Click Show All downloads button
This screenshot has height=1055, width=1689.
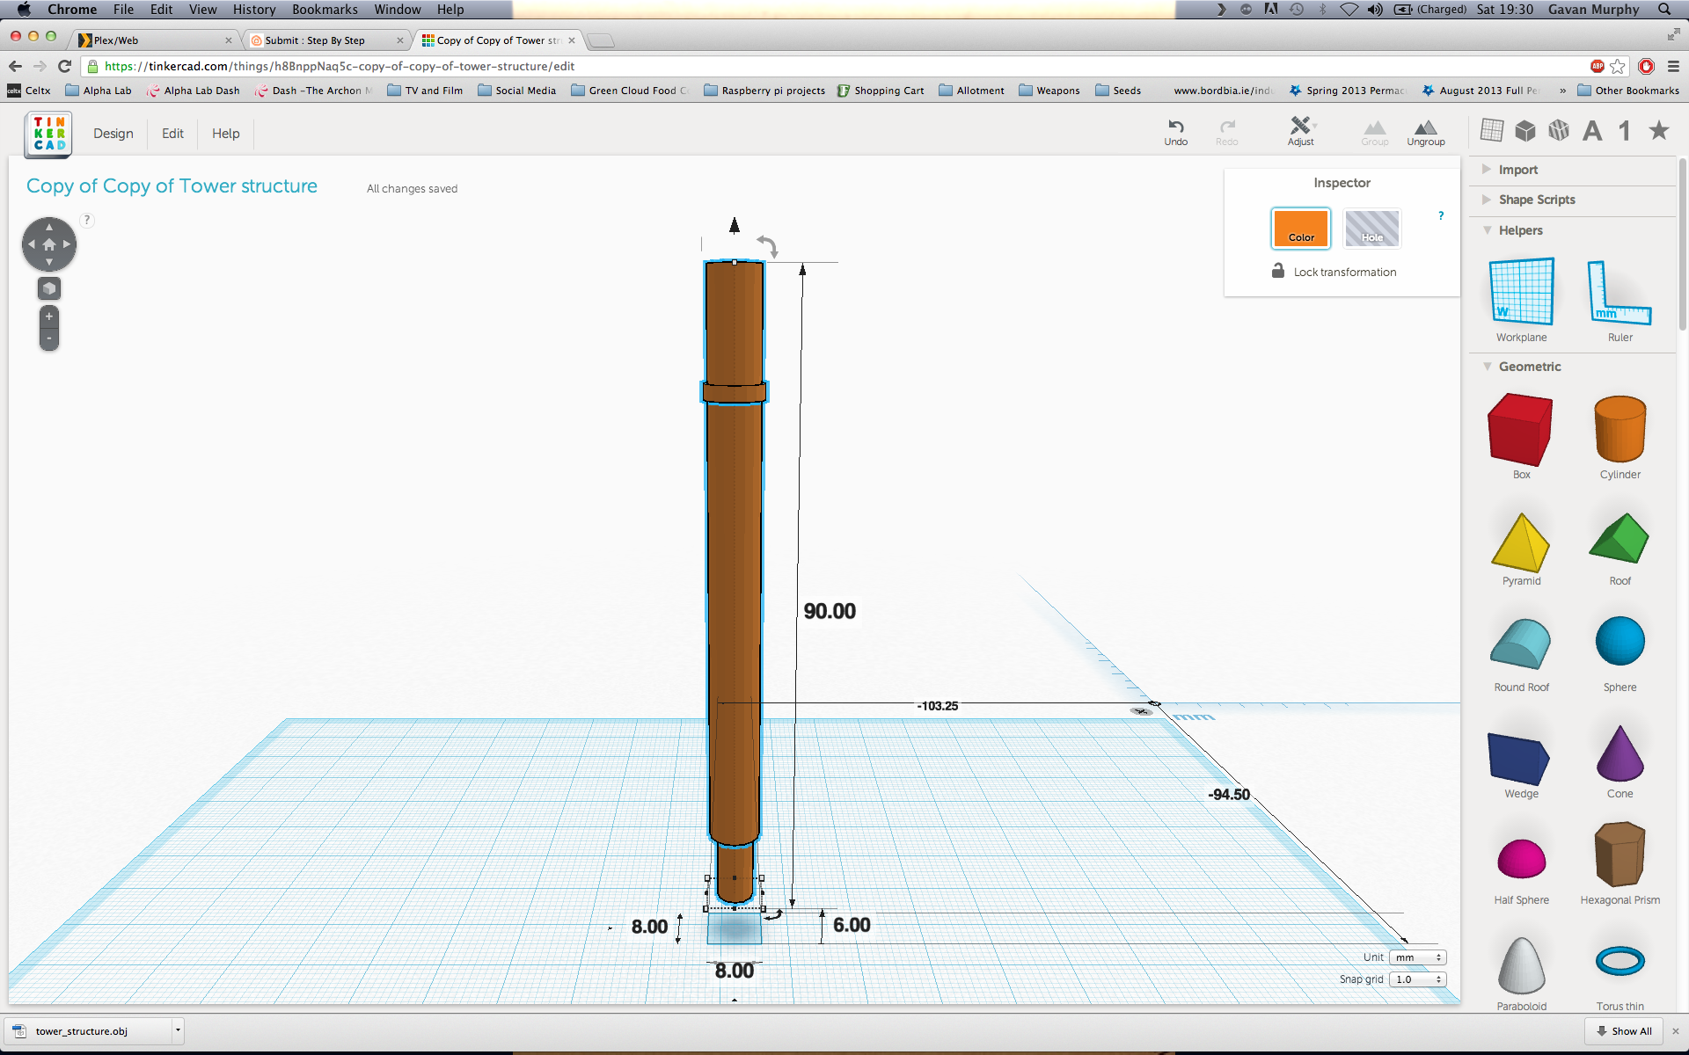coord(1625,1031)
